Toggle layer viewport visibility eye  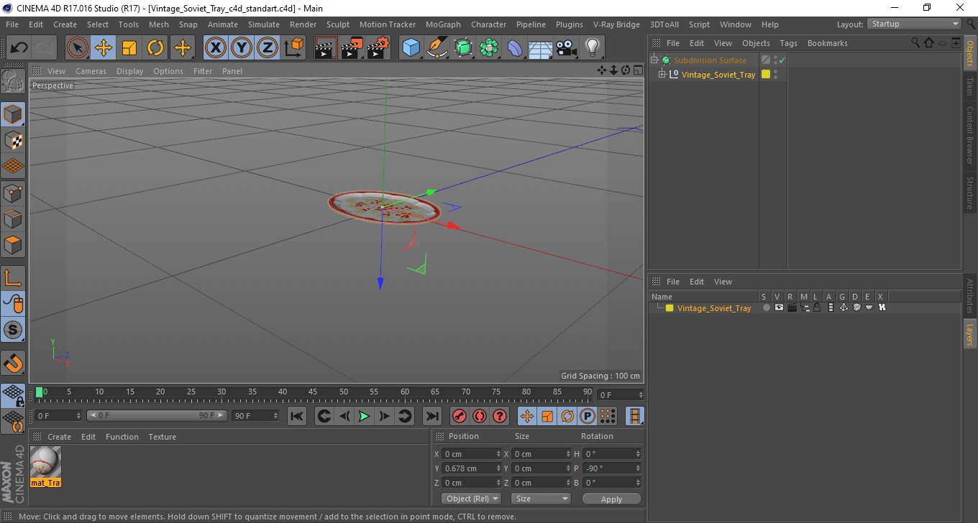[x=778, y=307]
